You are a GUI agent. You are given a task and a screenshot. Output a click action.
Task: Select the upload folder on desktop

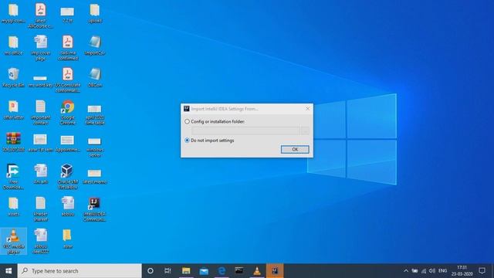click(95, 14)
